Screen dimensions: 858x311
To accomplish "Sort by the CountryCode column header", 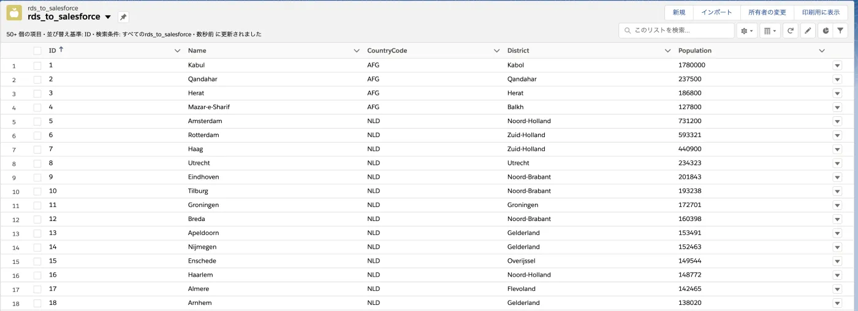I will tap(387, 51).
